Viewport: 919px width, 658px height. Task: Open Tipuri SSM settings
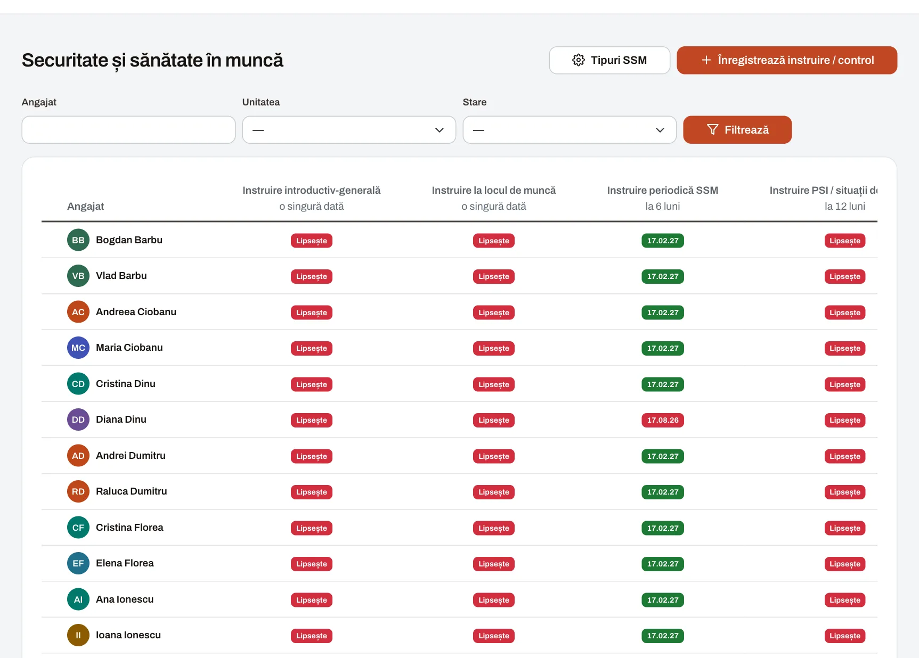609,60
